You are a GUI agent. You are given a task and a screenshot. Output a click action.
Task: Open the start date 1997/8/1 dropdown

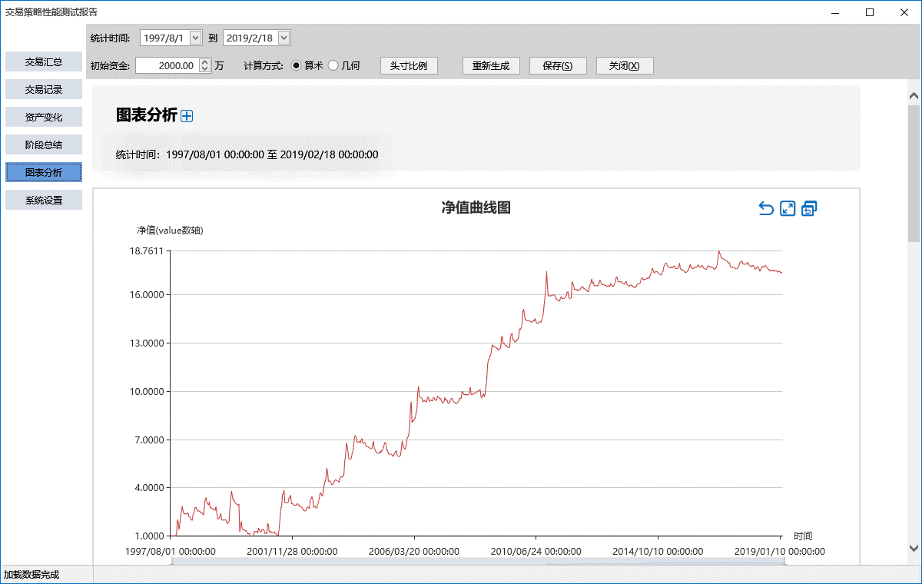[195, 38]
